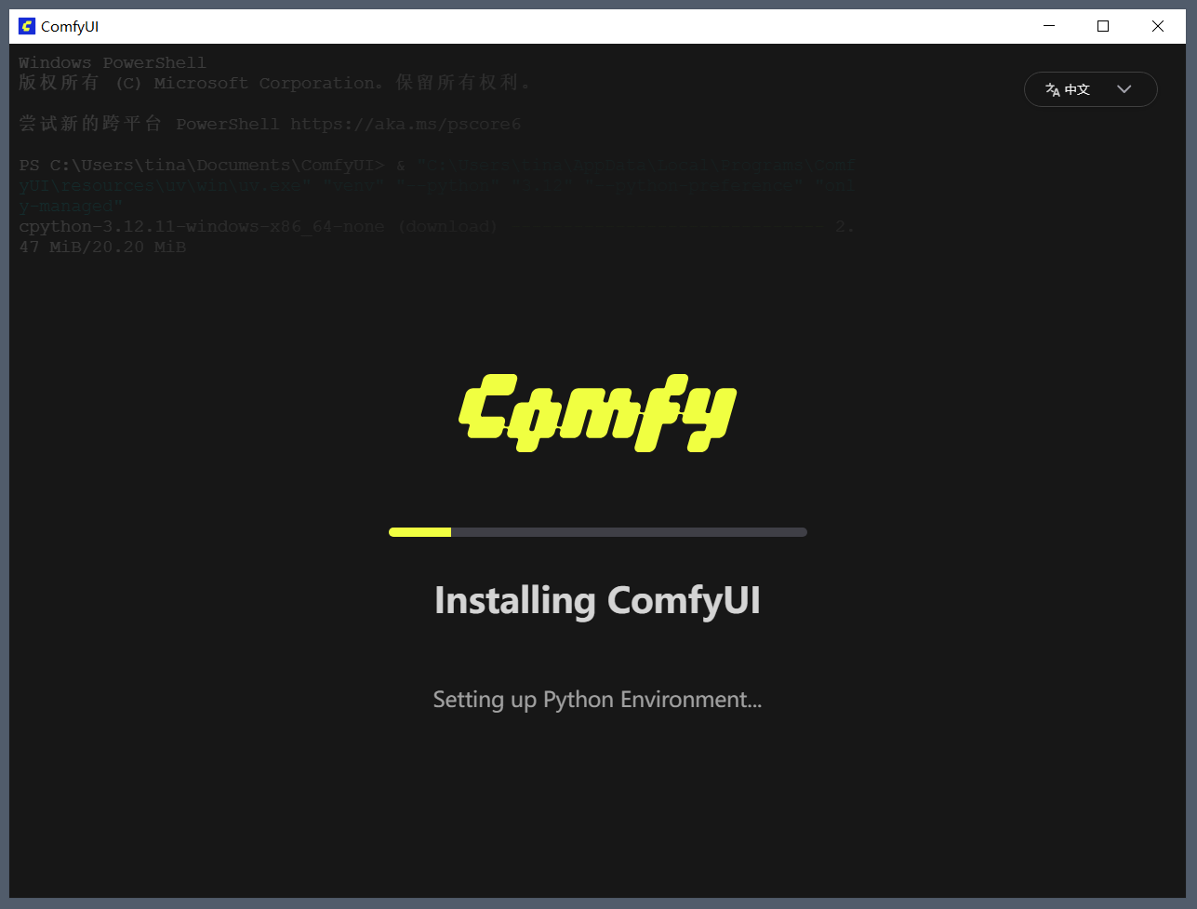
Task: Click the installation progress bar
Action: (598, 532)
